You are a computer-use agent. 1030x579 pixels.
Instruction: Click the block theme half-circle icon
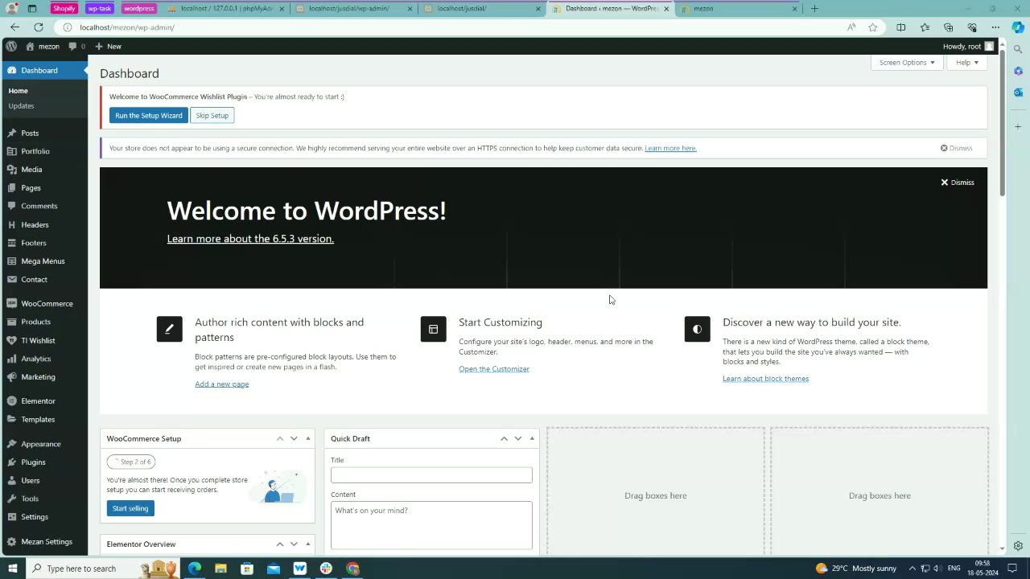[697, 329]
